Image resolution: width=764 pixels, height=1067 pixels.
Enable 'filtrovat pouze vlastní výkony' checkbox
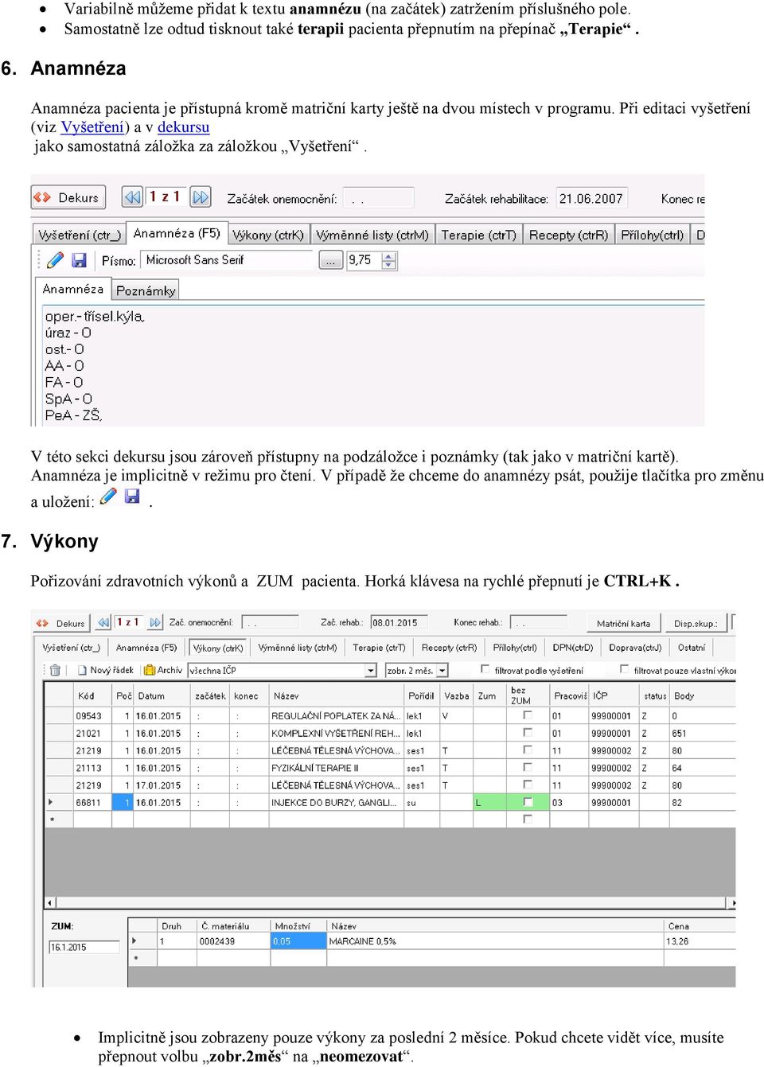point(625,669)
